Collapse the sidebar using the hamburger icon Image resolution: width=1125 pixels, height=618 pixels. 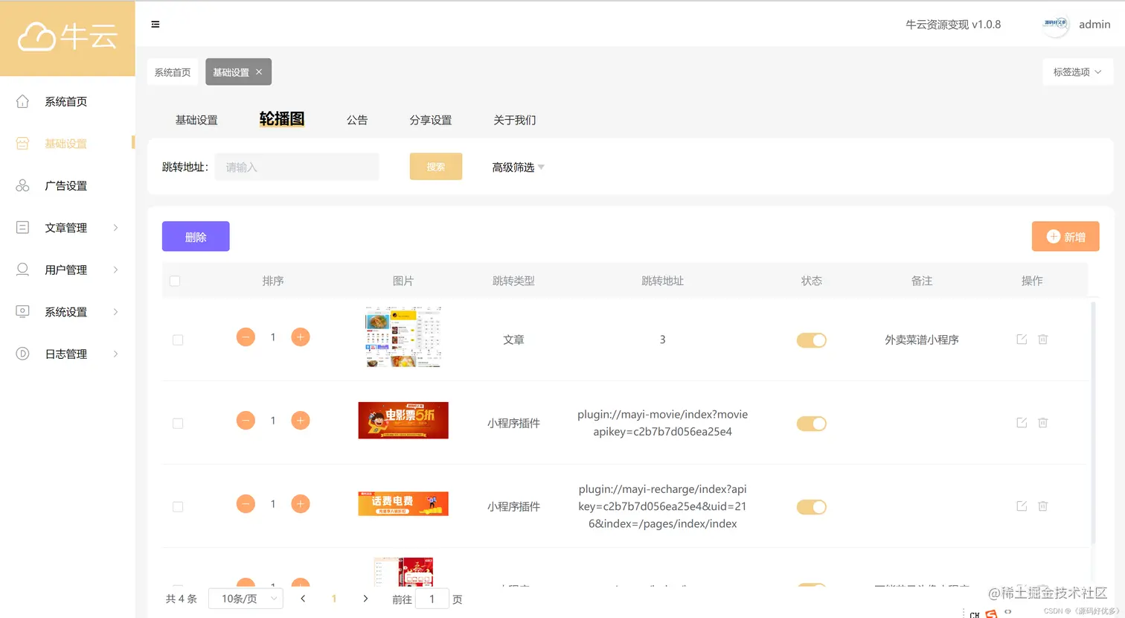156,24
